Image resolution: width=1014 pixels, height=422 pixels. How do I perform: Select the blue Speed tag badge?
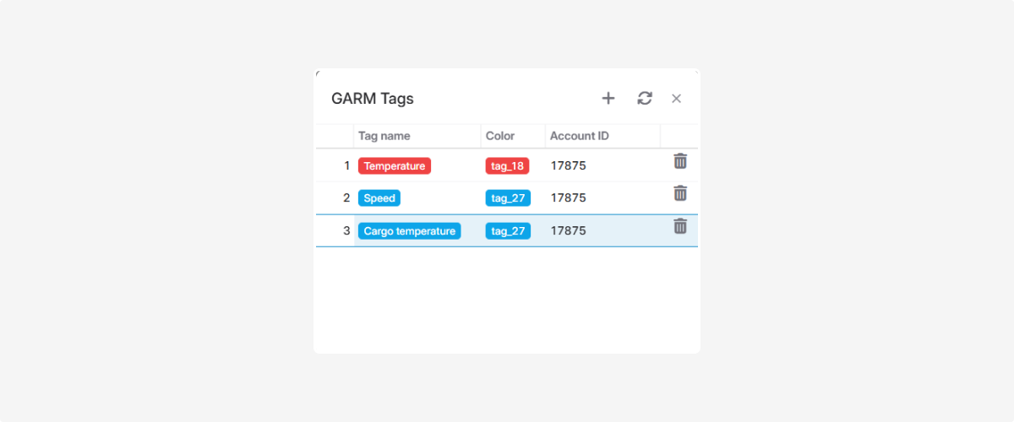coord(379,198)
